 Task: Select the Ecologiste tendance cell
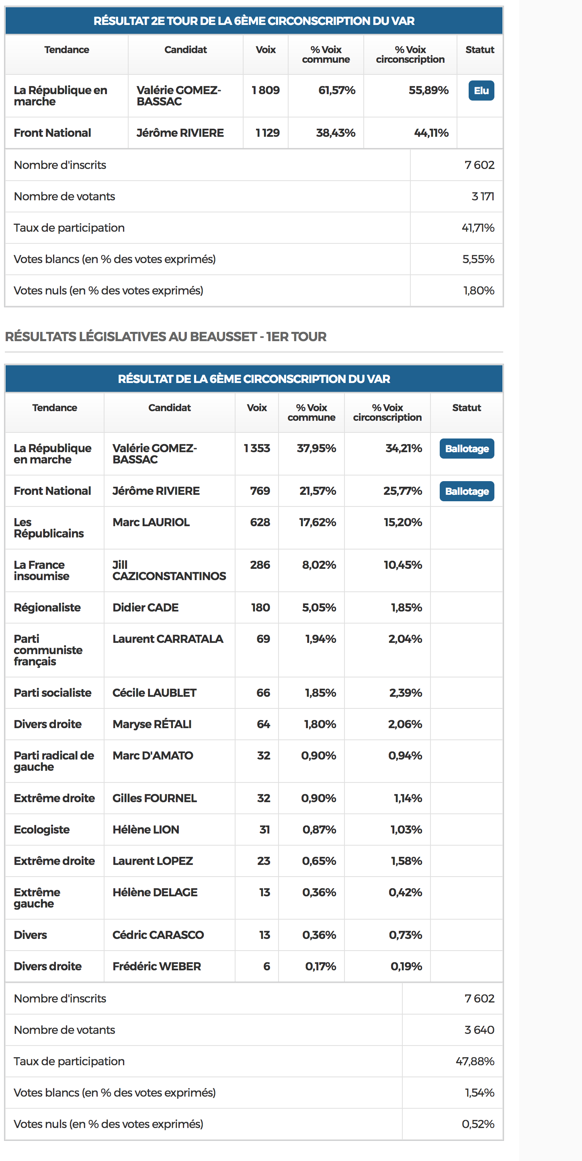[x=41, y=829]
